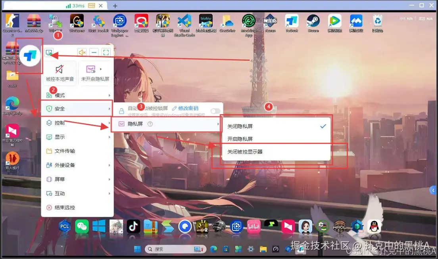This screenshot has width=438, height=259.
Task: Click the bilibili icon in the dock
Action: click(254, 226)
